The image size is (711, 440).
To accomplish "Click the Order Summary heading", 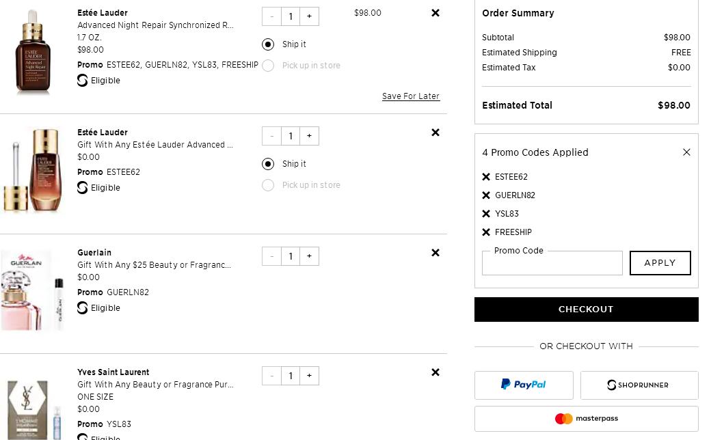I will pos(518,13).
